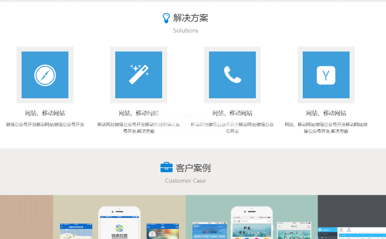Click the lightbulb icon beside 解决方案
The width and height of the screenshot is (386, 239).
[166, 18]
